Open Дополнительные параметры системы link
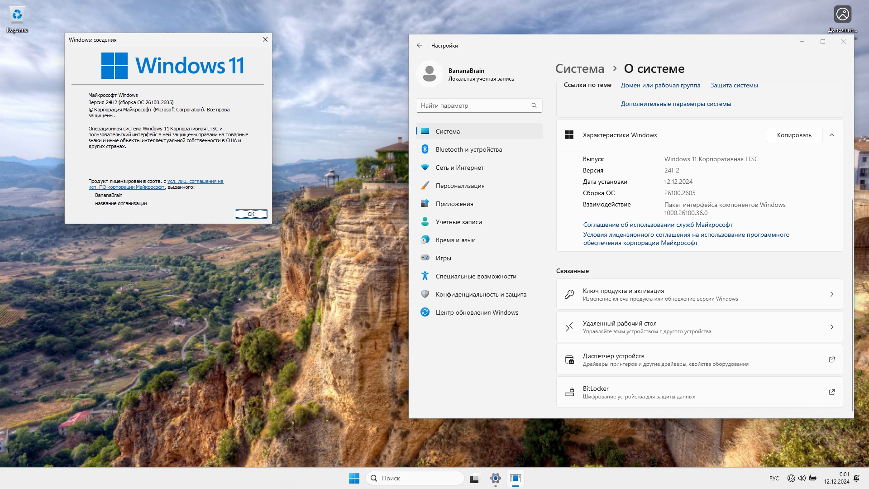 (676, 104)
